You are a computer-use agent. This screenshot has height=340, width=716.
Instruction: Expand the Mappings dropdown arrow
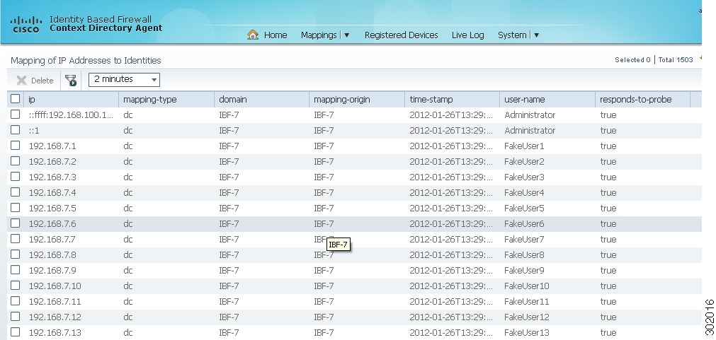pyautogui.click(x=346, y=35)
